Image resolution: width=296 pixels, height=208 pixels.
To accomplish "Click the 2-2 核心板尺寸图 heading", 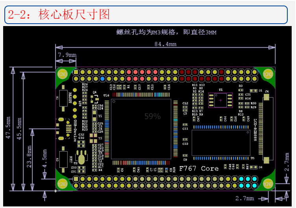I will (59, 15).
